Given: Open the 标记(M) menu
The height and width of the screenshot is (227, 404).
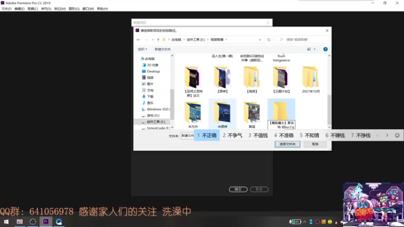Looking at the screenshot, I should coord(60,9).
